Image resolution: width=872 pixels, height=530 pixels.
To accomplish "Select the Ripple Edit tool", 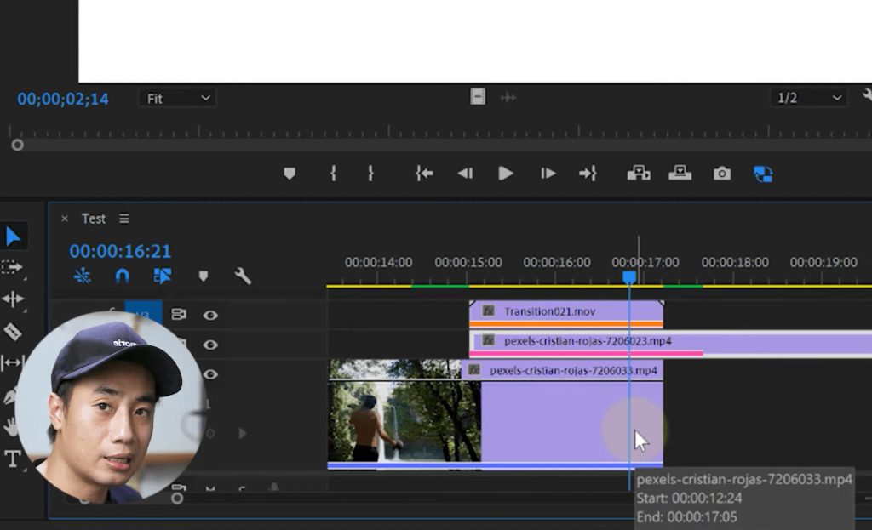I will click(x=13, y=299).
